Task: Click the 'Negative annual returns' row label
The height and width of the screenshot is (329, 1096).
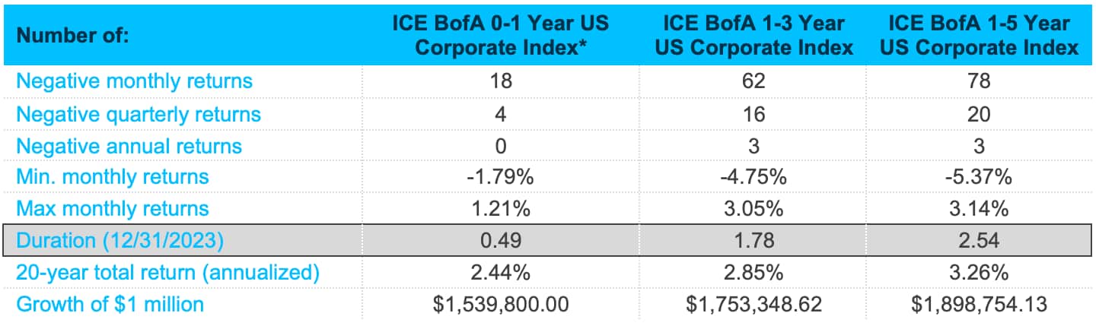Action: (x=129, y=146)
